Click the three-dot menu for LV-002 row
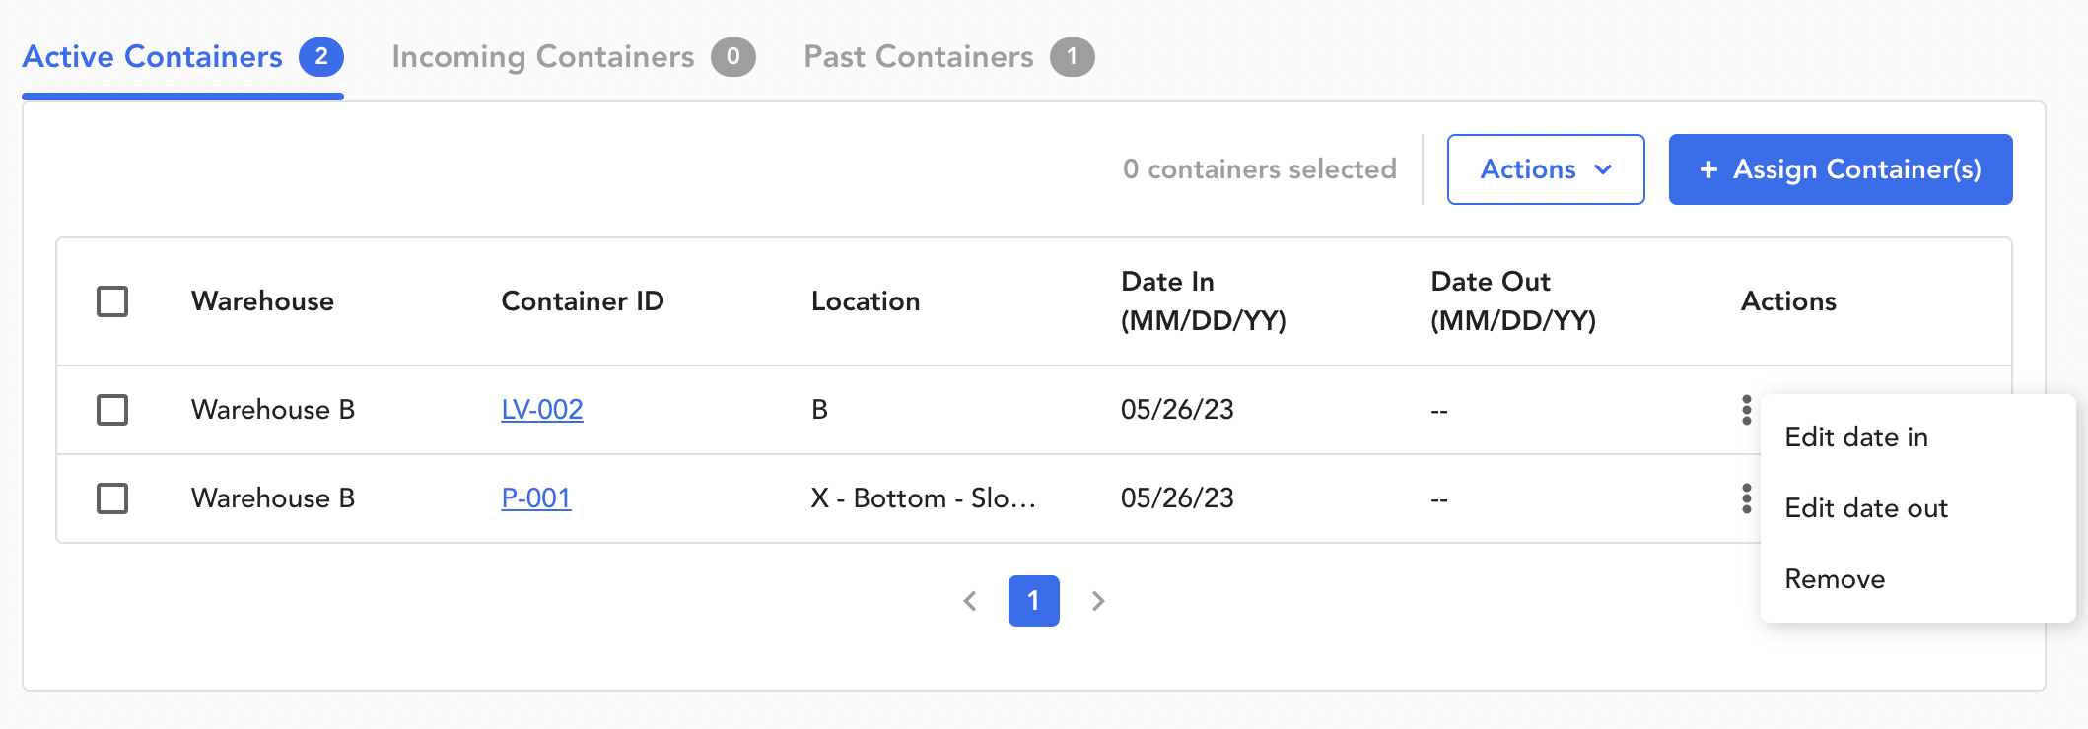2088x729 pixels. coord(1746,410)
